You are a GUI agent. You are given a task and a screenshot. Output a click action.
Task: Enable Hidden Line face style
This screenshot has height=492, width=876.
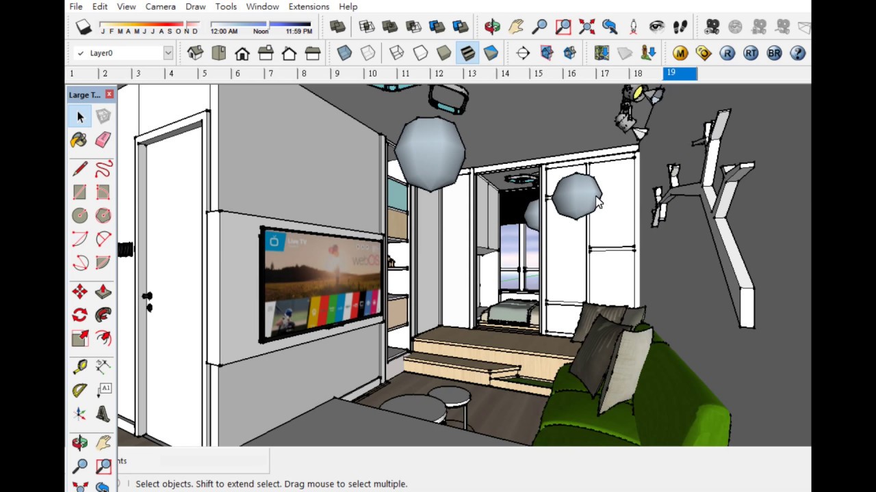[420, 53]
